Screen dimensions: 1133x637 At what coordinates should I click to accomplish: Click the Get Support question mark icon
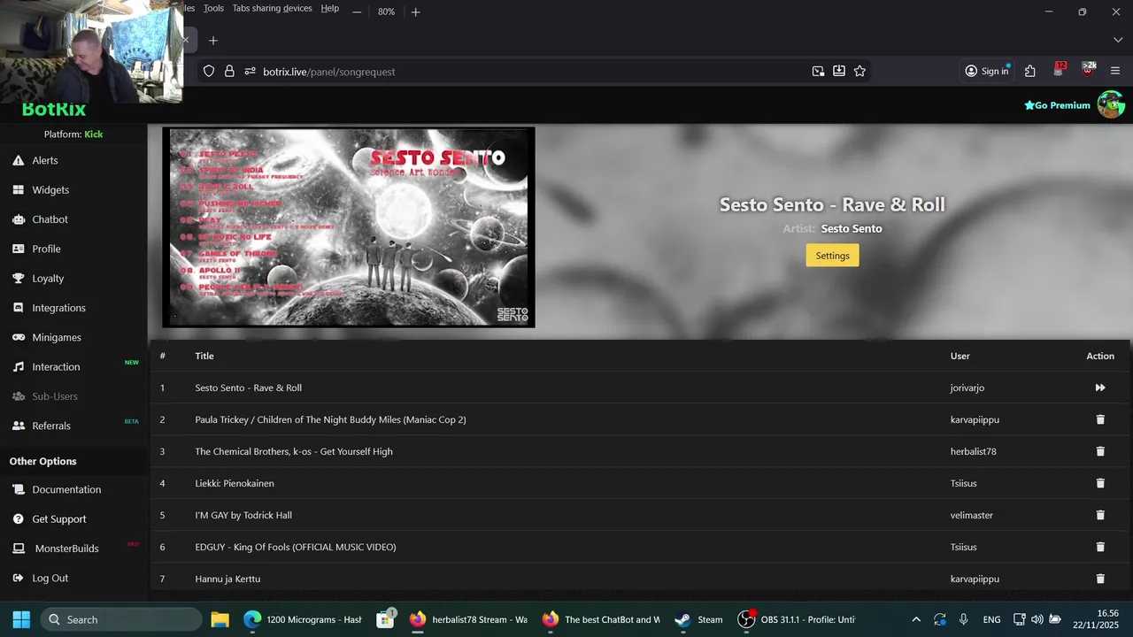18,519
